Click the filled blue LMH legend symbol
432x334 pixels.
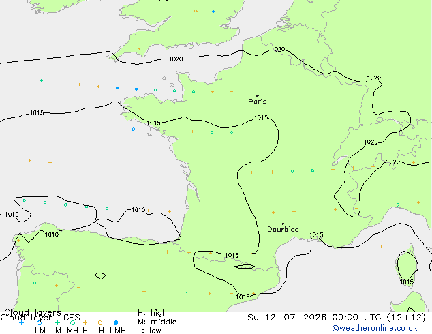point(116,322)
